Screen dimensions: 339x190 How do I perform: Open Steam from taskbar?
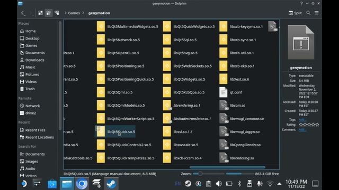(x=111, y=184)
